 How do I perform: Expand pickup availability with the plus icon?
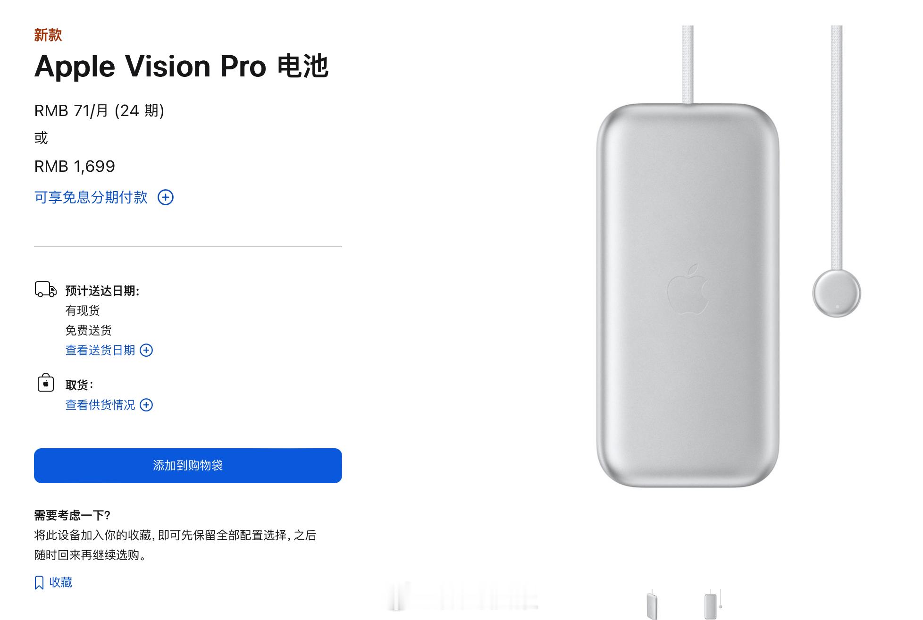146,405
